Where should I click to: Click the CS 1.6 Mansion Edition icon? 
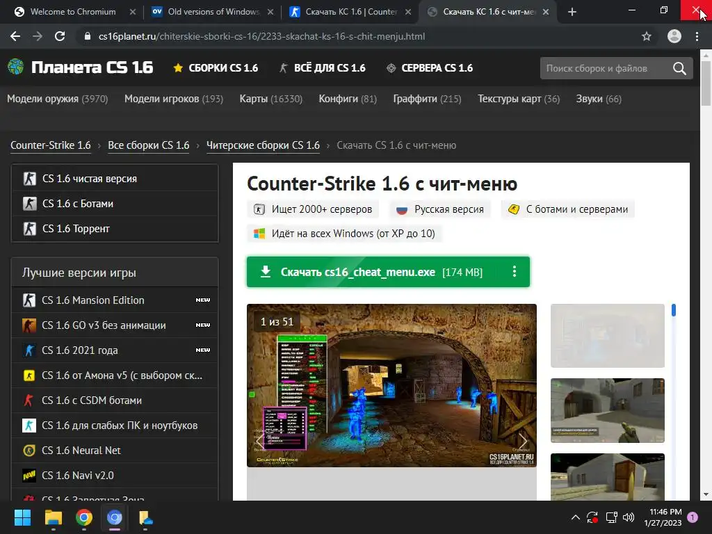tap(29, 300)
